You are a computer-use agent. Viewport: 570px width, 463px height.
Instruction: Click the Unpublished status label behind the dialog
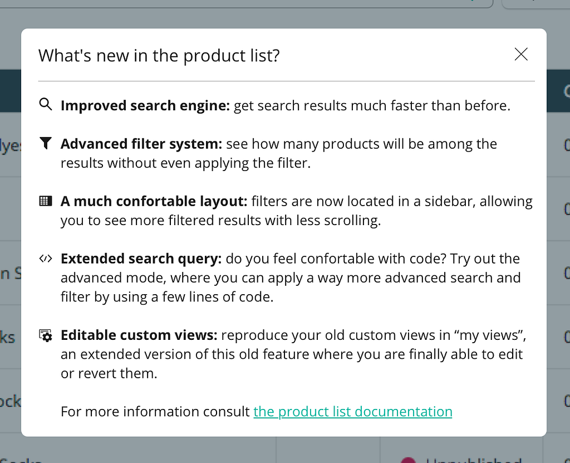pyautogui.click(x=473, y=460)
